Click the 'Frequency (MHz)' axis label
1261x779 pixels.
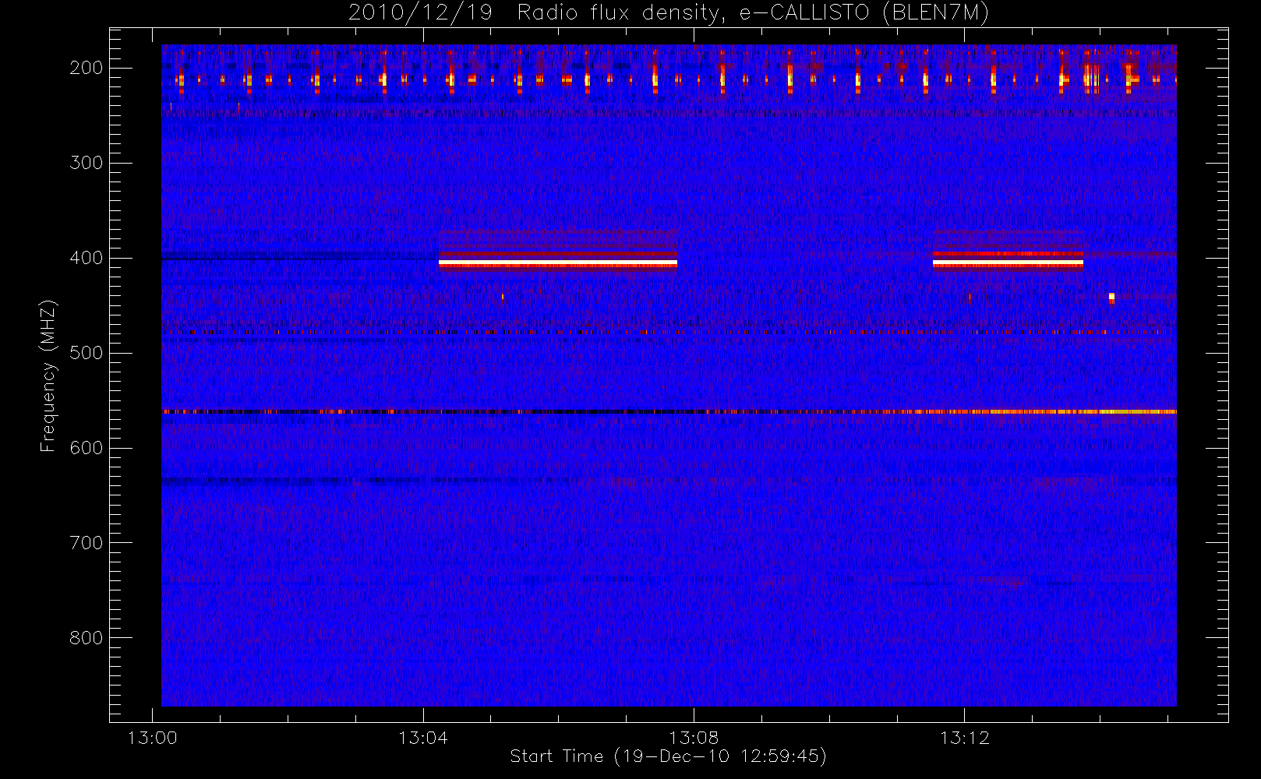click(x=48, y=375)
